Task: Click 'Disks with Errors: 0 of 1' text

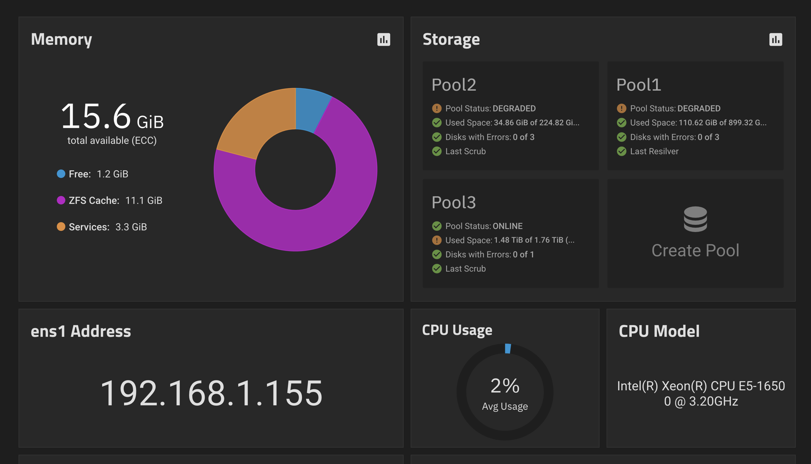Action: pos(490,254)
